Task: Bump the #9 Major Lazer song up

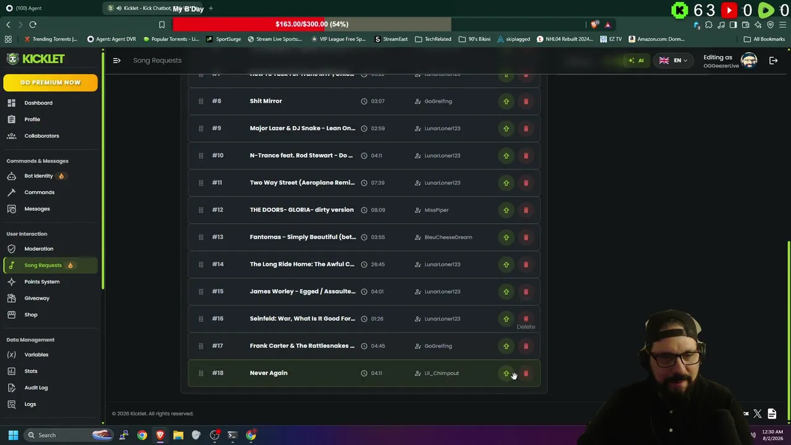Action: 506,129
